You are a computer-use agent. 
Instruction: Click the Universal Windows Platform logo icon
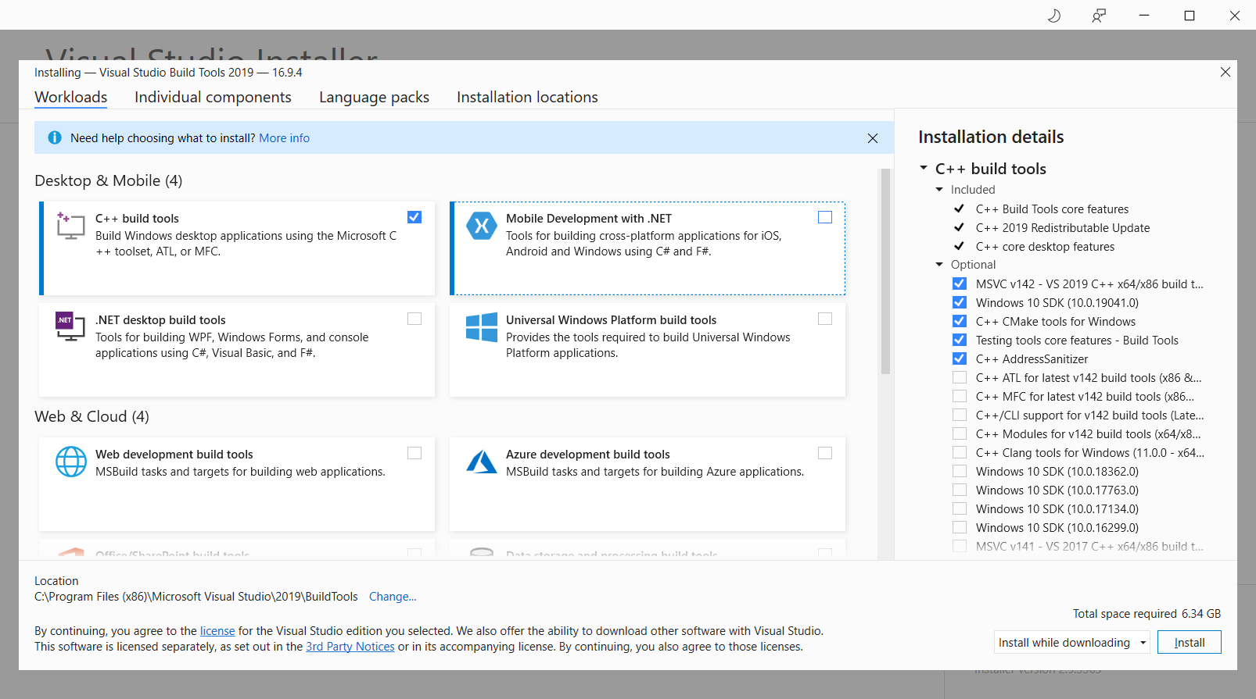[482, 327]
